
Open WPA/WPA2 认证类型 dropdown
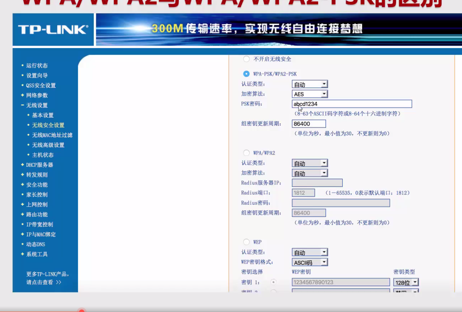[x=310, y=163]
